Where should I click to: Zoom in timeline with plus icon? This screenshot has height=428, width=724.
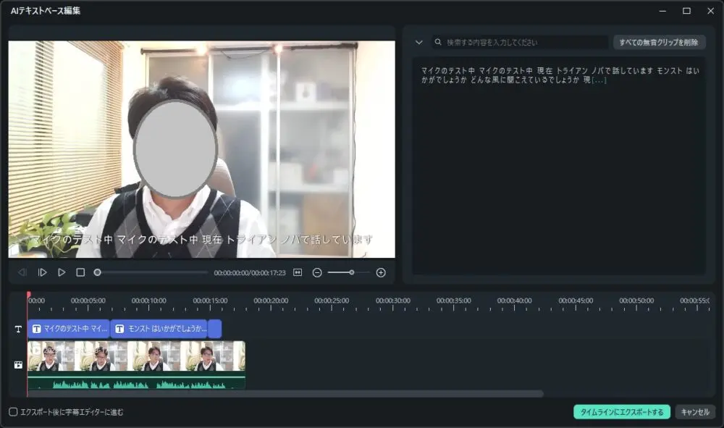tap(381, 272)
